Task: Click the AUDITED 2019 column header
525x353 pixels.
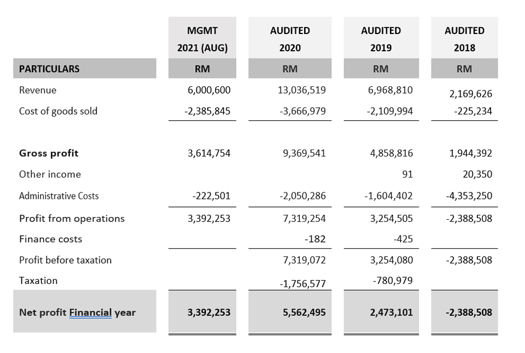Action: (x=381, y=39)
